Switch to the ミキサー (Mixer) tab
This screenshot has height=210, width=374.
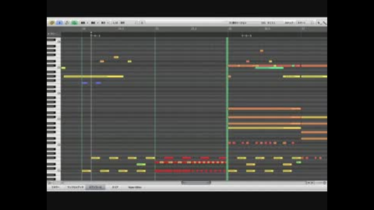coord(56,187)
